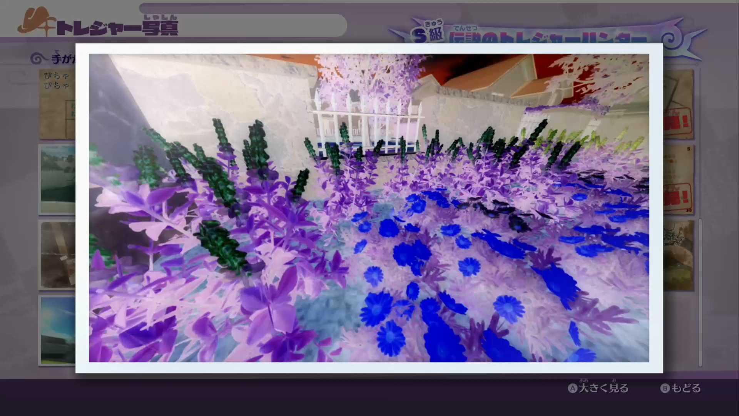The width and height of the screenshot is (739, 416).
Task: Select the ぴちゃぴちゃ memo thumbnail
Action: (x=58, y=104)
